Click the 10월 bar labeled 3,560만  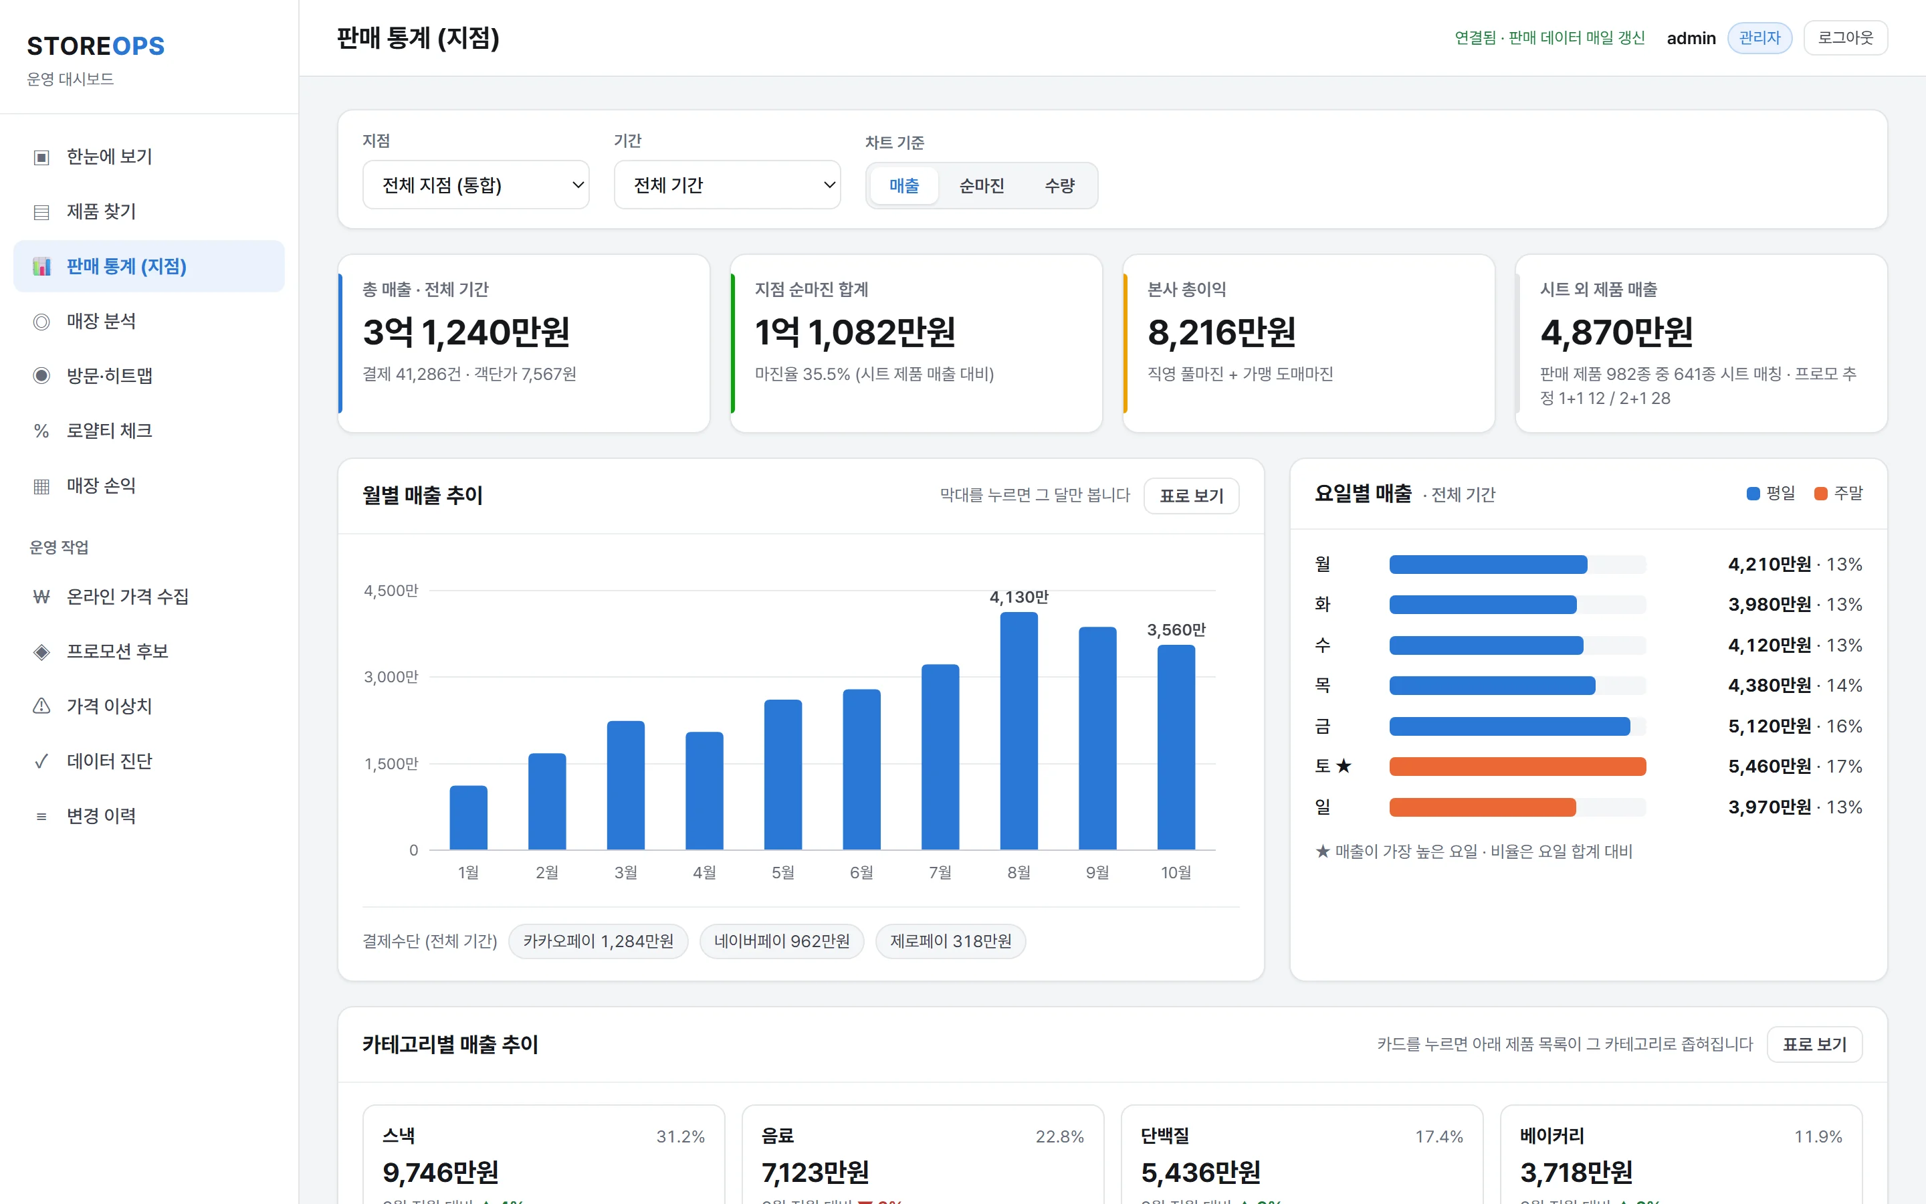(x=1176, y=747)
